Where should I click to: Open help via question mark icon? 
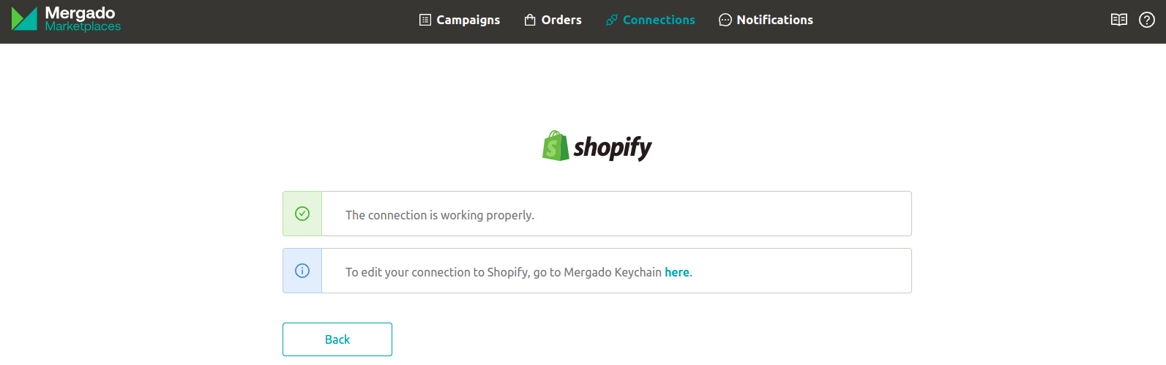(1147, 20)
